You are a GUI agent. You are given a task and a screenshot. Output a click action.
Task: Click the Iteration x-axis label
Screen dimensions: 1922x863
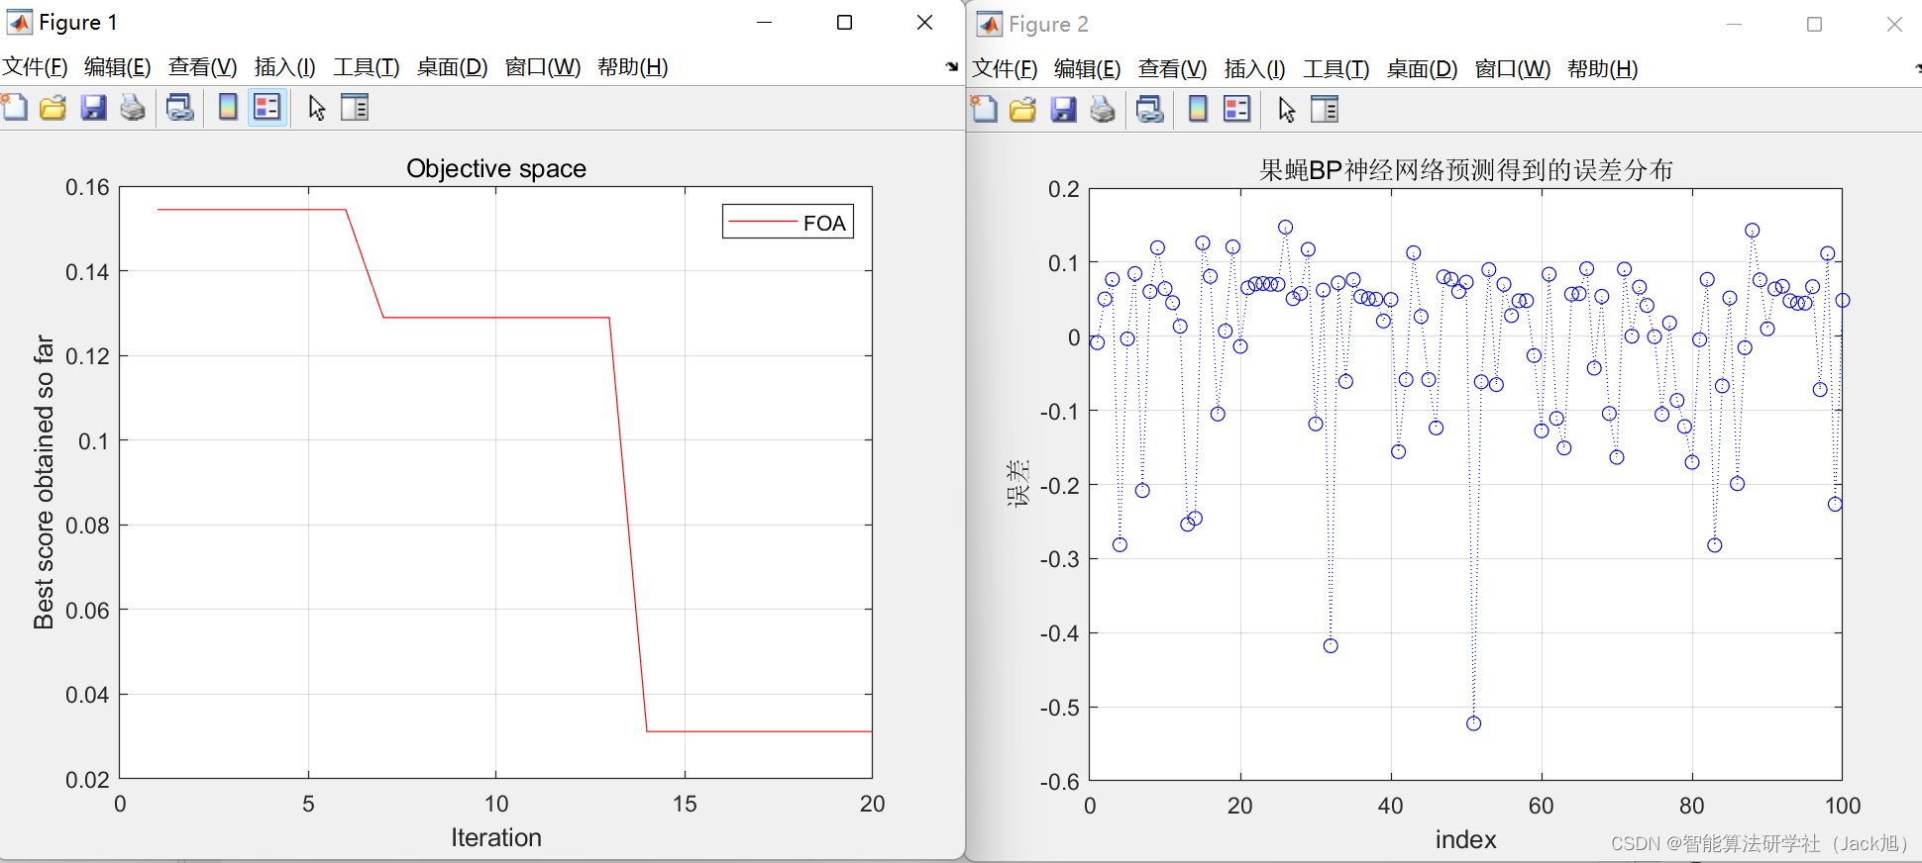point(496,837)
